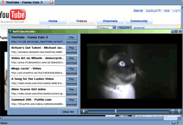
Task: Select the Alien Scares Girl video title
Action: [x=29, y=89]
